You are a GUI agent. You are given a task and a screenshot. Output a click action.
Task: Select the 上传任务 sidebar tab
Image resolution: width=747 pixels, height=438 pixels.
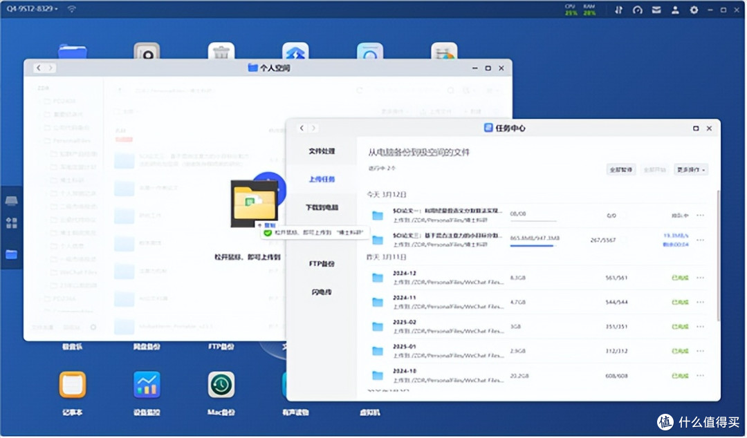[x=322, y=180]
